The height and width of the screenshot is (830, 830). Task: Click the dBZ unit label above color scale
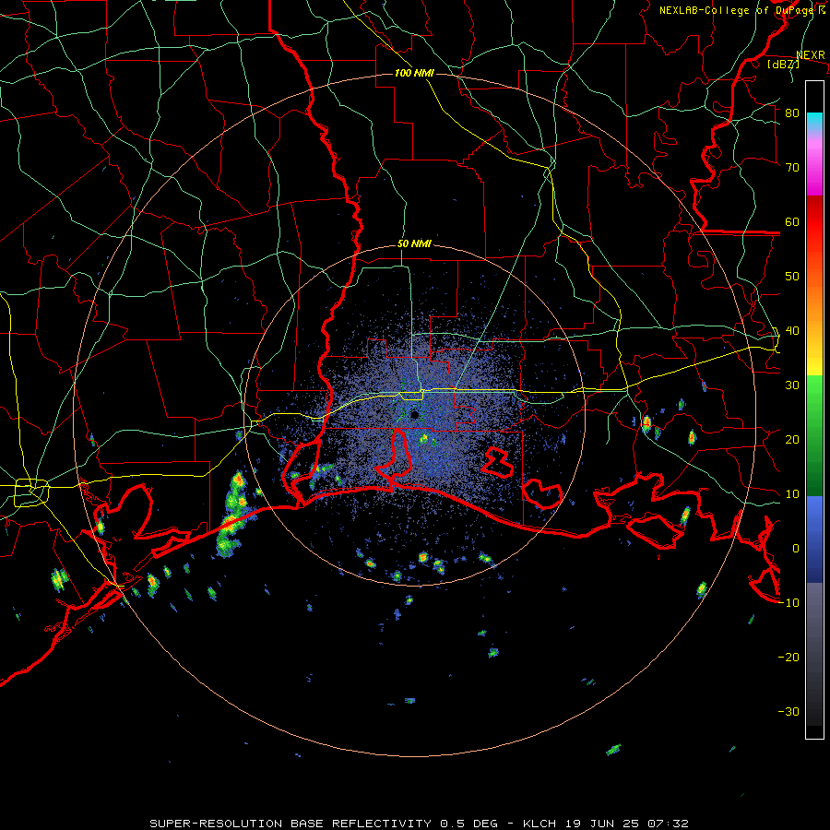[783, 64]
